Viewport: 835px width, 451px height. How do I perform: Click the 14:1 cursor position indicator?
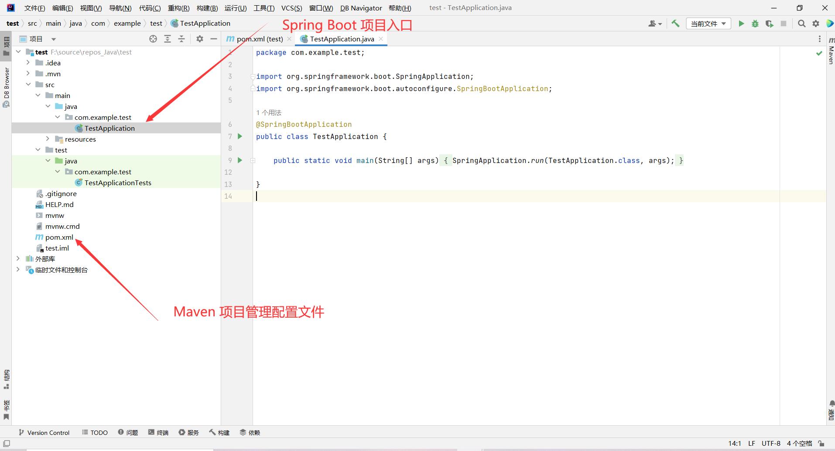point(735,443)
